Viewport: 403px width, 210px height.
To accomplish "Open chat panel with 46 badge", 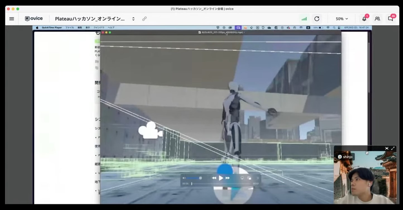I will tap(391, 19).
